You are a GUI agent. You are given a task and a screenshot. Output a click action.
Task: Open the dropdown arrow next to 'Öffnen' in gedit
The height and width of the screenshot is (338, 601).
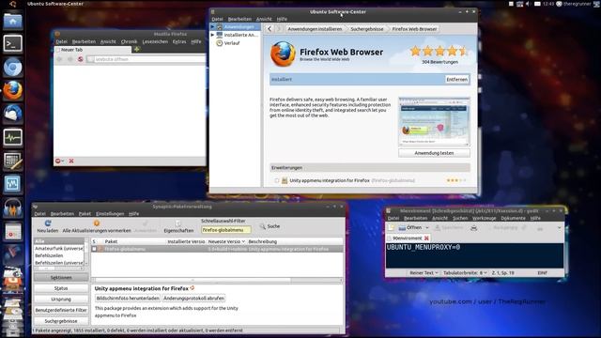click(x=427, y=227)
